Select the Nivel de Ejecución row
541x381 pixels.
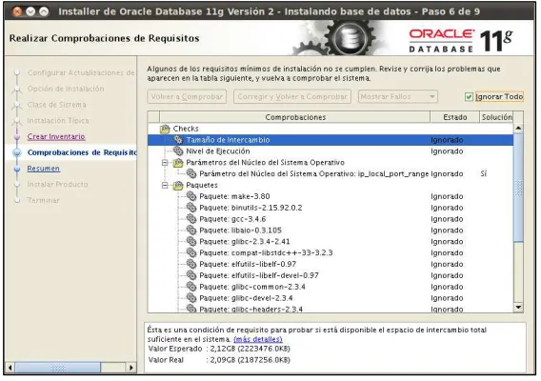(331, 151)
